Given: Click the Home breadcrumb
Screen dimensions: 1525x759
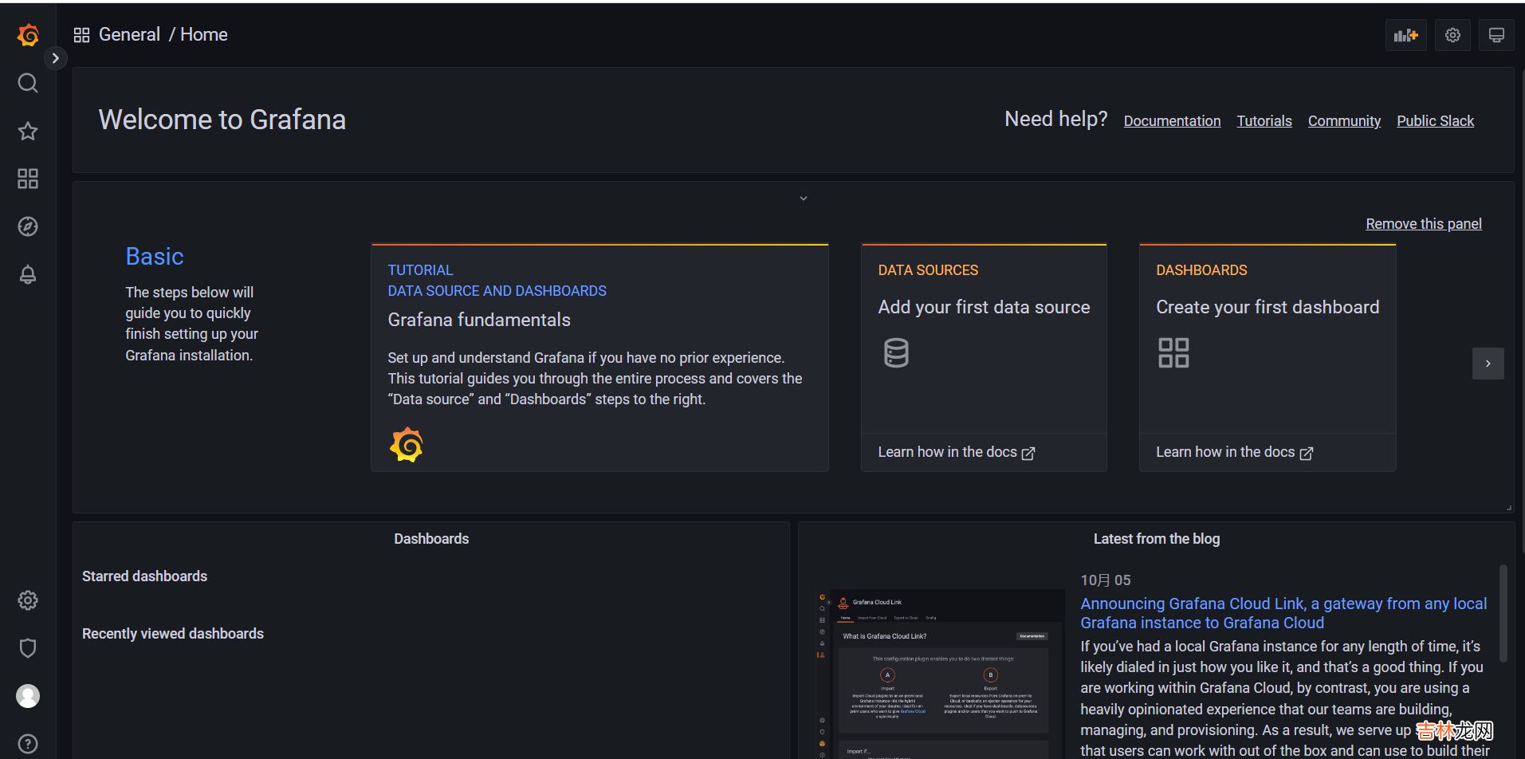Looking at the screenshot, I should (x=204, y=34).
